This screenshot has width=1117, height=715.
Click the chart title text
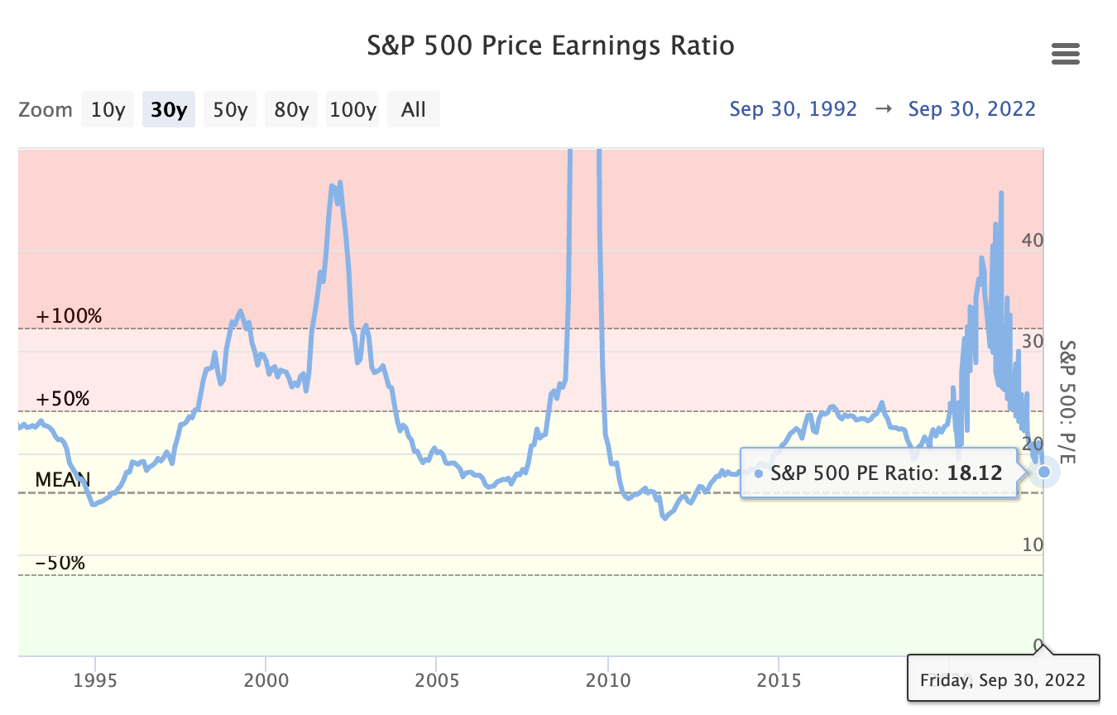point(550,46)
